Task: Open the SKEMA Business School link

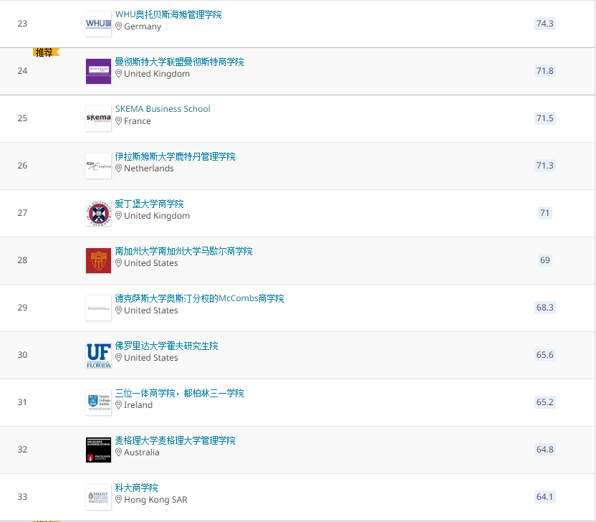Action: pyautogui.click(x=163, y=109)
